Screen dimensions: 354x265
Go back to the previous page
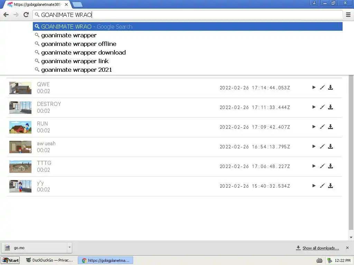click(x=6, y=15)
